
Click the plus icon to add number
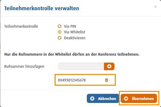[109, 66]
